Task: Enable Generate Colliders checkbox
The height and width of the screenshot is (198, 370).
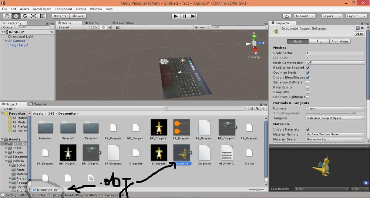Action: click(308, 82)
